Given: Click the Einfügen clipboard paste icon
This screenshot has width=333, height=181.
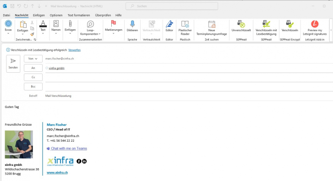Looking at the screenshot, I should coord(23,24).
